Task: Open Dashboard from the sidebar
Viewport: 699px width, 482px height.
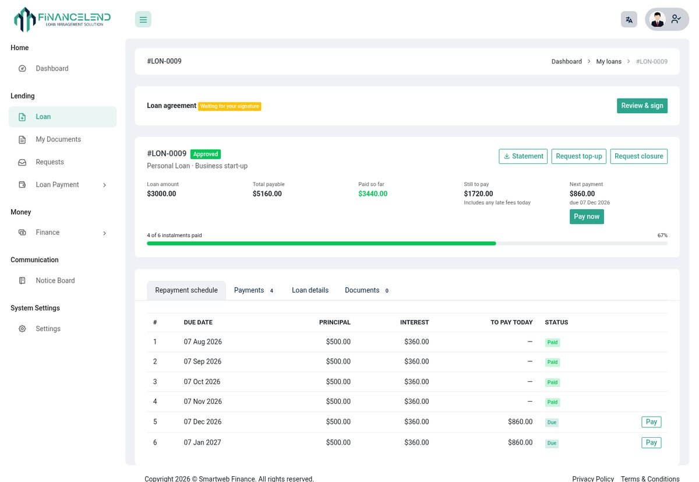Action: [x=62, y=68]
